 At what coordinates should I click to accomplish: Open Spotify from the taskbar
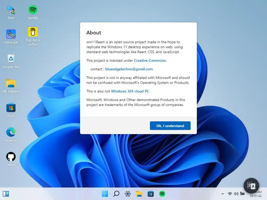click(x=162, y=194)
